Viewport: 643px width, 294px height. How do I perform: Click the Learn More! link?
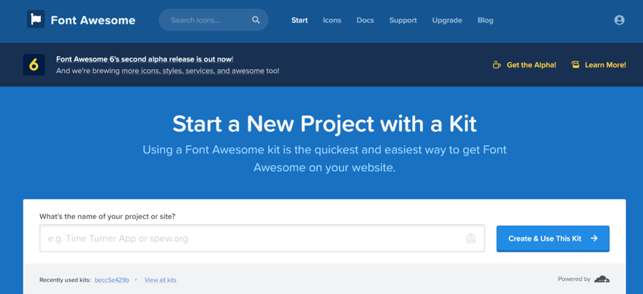(x=598, y=65)
